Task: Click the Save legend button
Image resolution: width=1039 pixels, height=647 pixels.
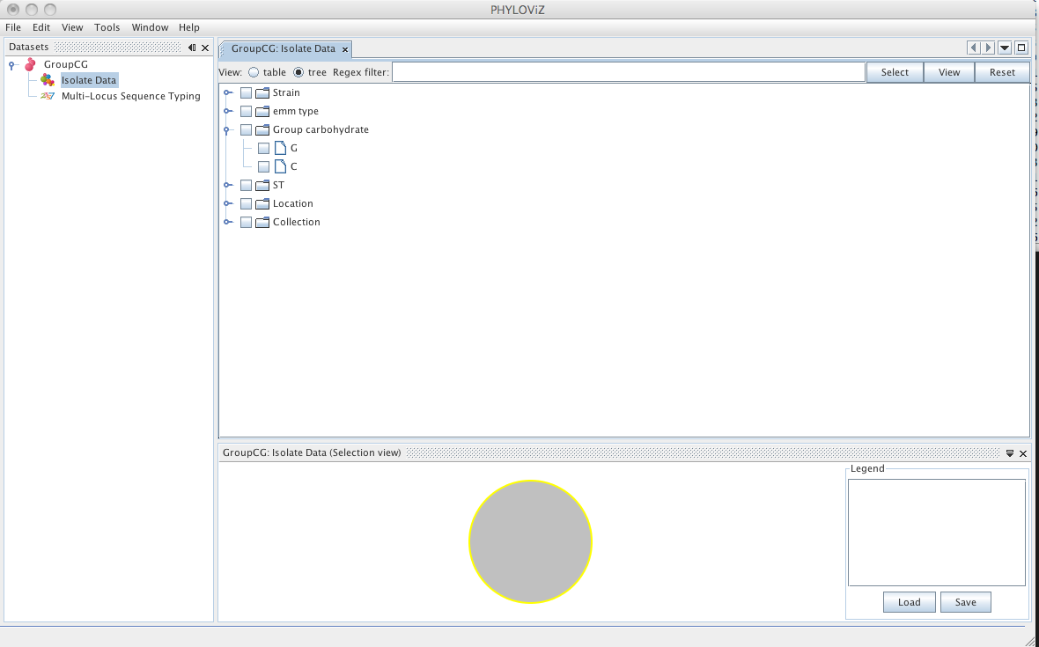Action: click(x=965, y=602)
